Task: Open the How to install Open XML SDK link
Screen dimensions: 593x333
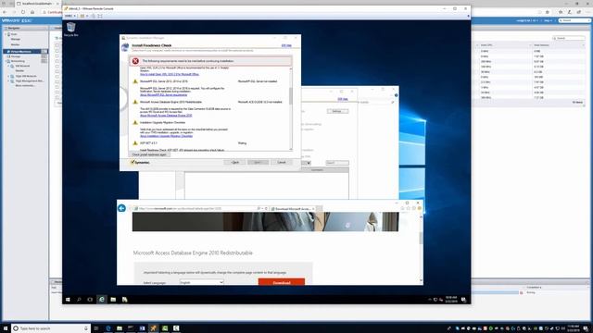Action: coord(170,74)
